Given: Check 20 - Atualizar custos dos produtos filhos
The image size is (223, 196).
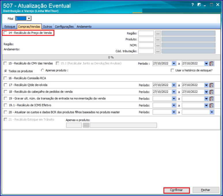Looking at the screenshot, I should pos(5,112).
